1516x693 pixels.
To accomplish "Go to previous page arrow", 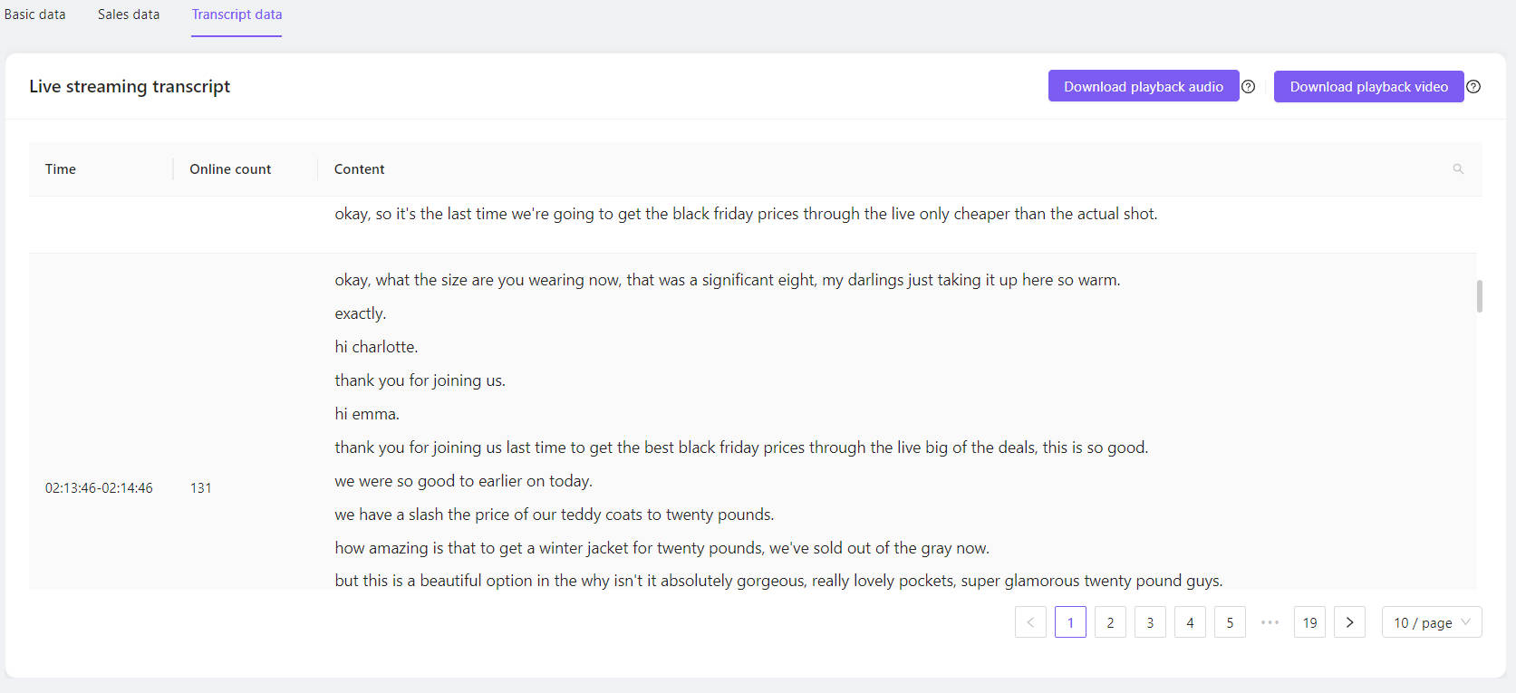I will (1030, 622).
